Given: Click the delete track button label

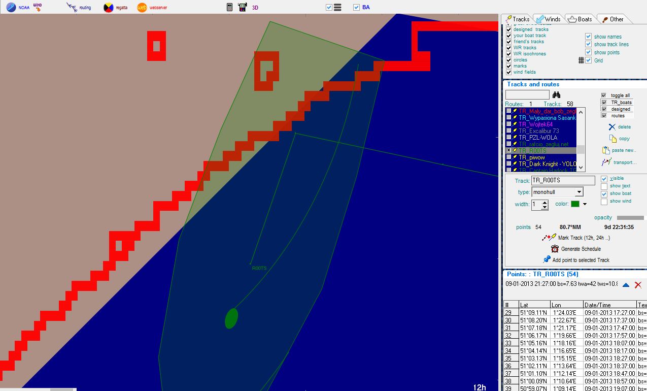Looking at the screenshot, I should coord(625,127).
